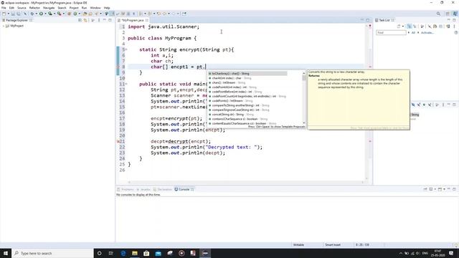Select the MyProgram.java editor tab
The width and height of the screenshot is (459, 258).
coord(133,20)
